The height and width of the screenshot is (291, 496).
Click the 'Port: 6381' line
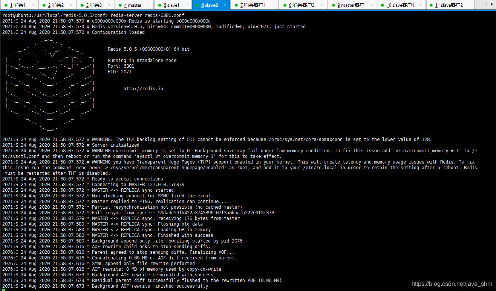coord(121,66)
